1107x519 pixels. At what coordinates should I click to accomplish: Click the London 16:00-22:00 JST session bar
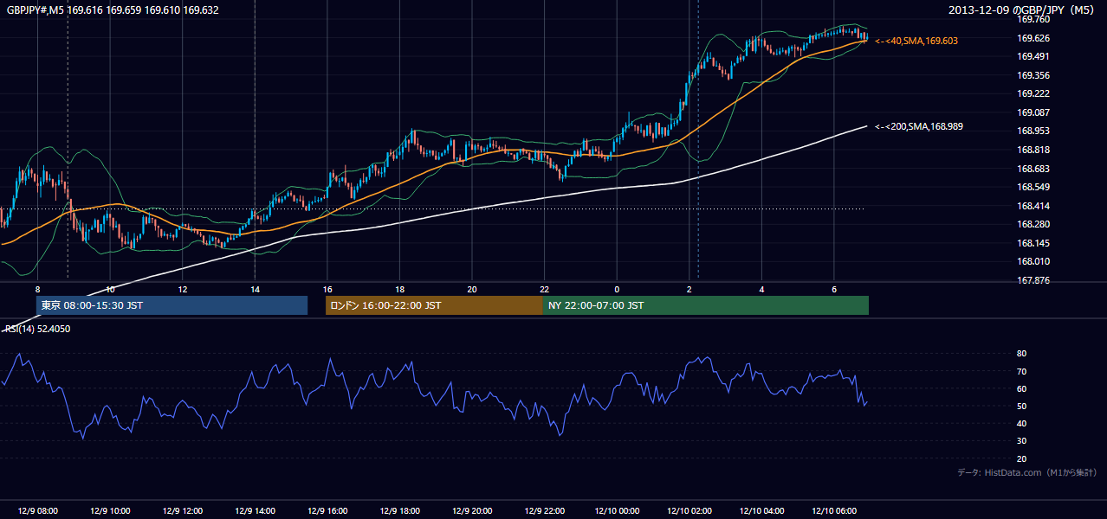pos(434,305)
